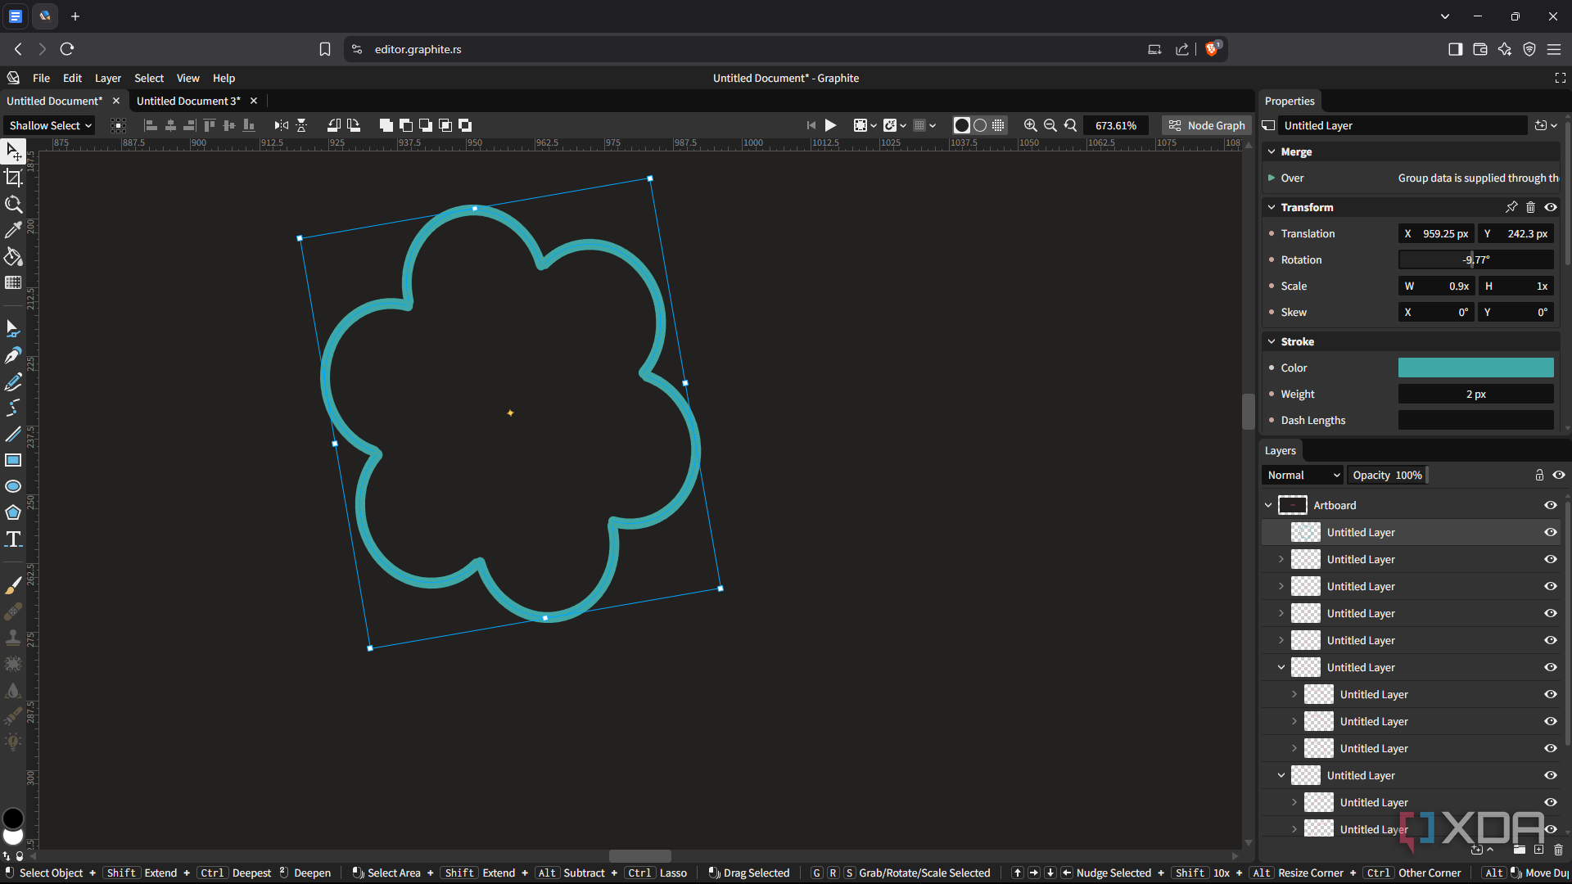Select the Line tool
Screen dimensions: 1572x884
coord(13,434)
